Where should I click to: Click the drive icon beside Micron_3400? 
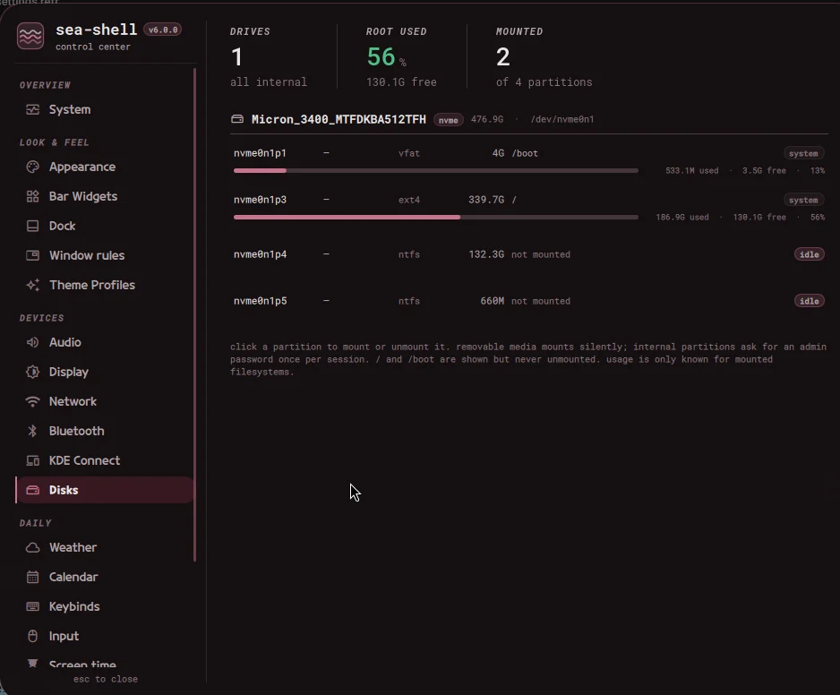click(237, 119)
